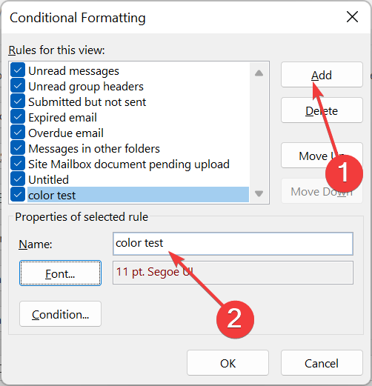Click Cancel to discard changes
The height and width of the screenshot is (386, 372).
coord(322,363)
